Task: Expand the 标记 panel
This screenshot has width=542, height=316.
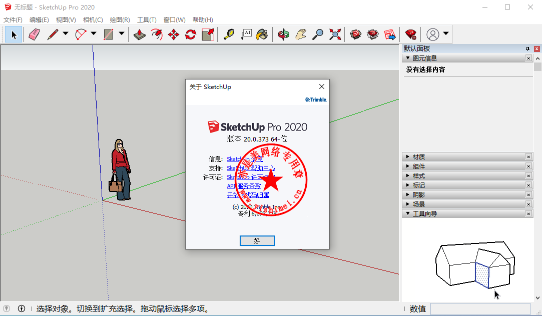Action: [408, 185]
